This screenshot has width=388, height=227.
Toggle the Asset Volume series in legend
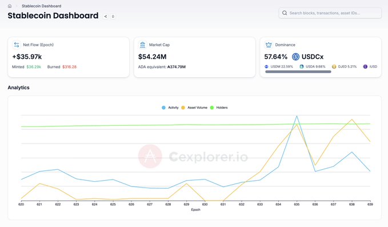coord(194,107)
